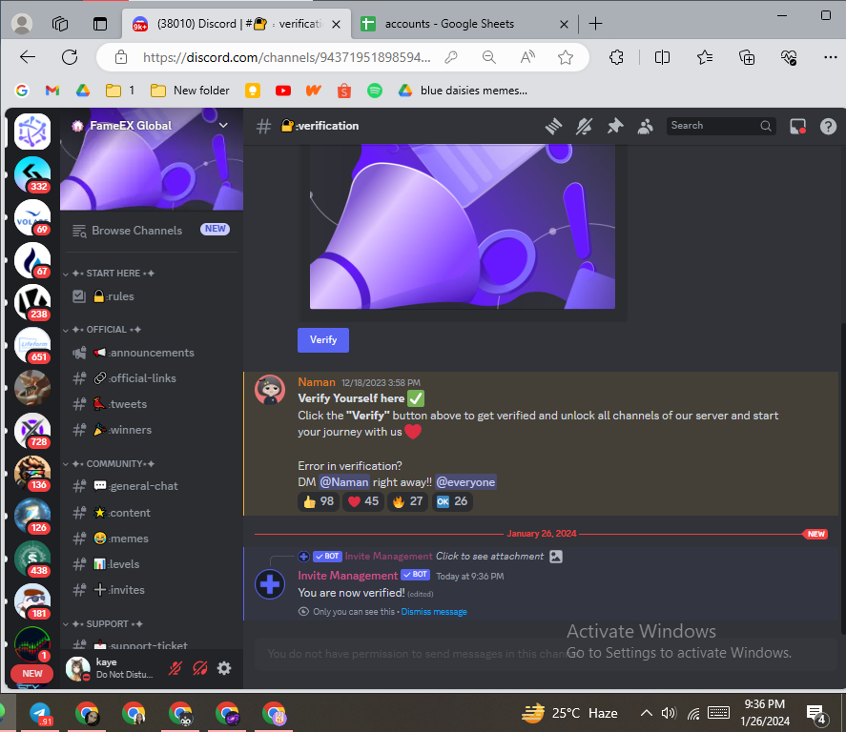Image resolution: width=846 pixels, height=732 pixels.
Task: Toggle heart reaction with 45
Action: point(363,501)
